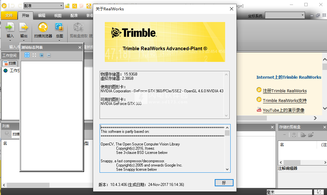327x195 pixels.
Task: Open the 坐标系统 coordinate system dropdown
Action: pos(285,15)
